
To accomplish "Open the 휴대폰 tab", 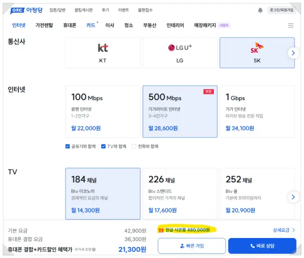I will 70,25.
